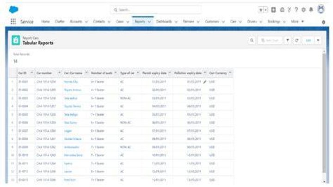Open the Tata Indigo car link
Viewport: 333px width, 187px height.
[x=71, y=115]
